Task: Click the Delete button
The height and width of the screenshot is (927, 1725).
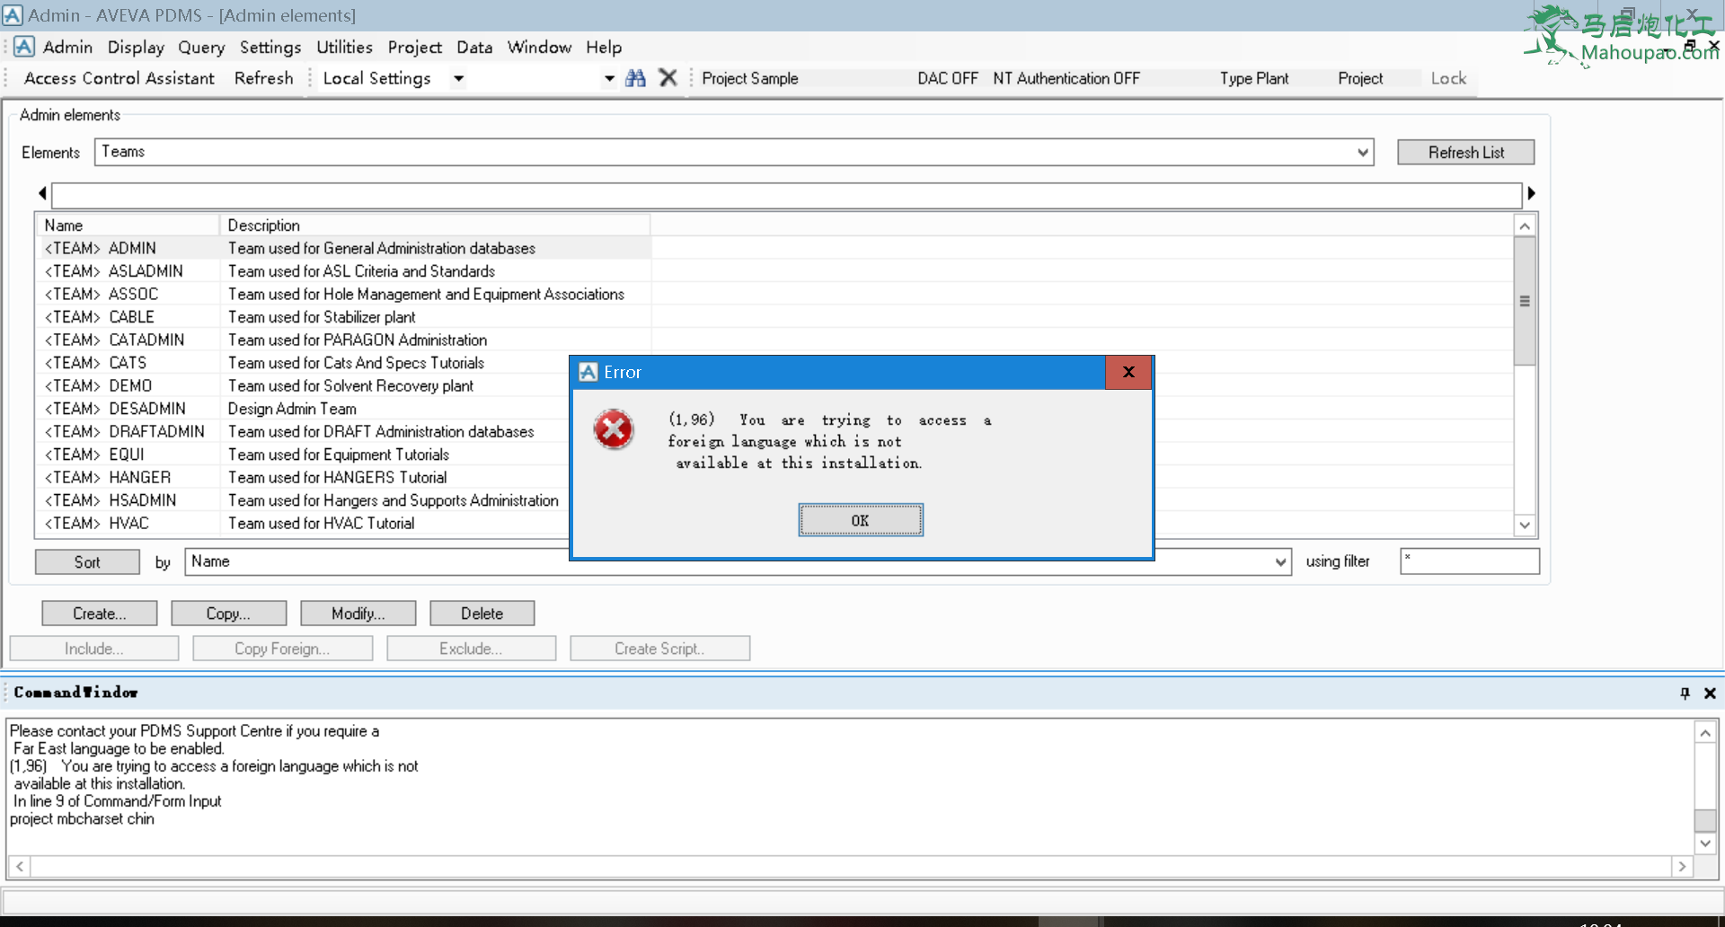Action: point(482,614)
